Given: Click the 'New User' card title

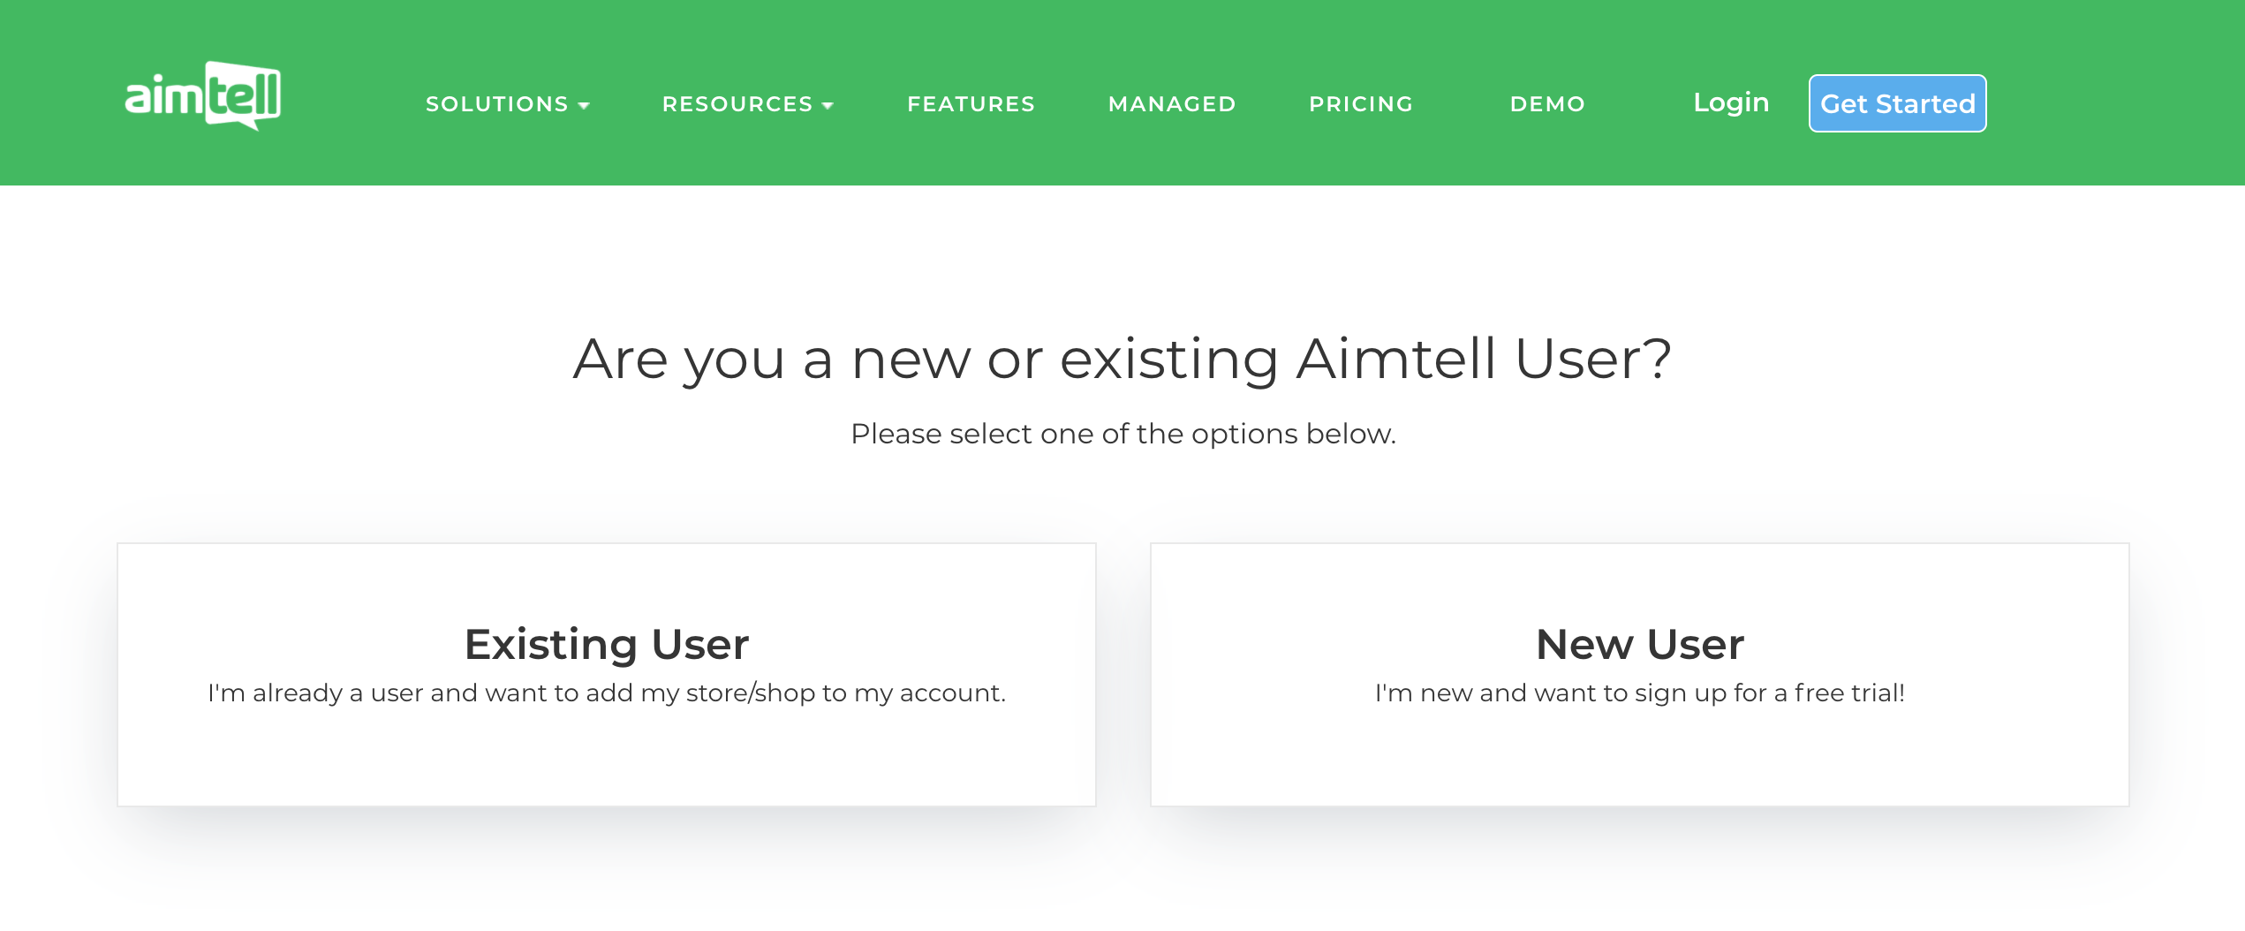Looking at the screenshot, I should pyautogui.click(x=1640, y=644).
